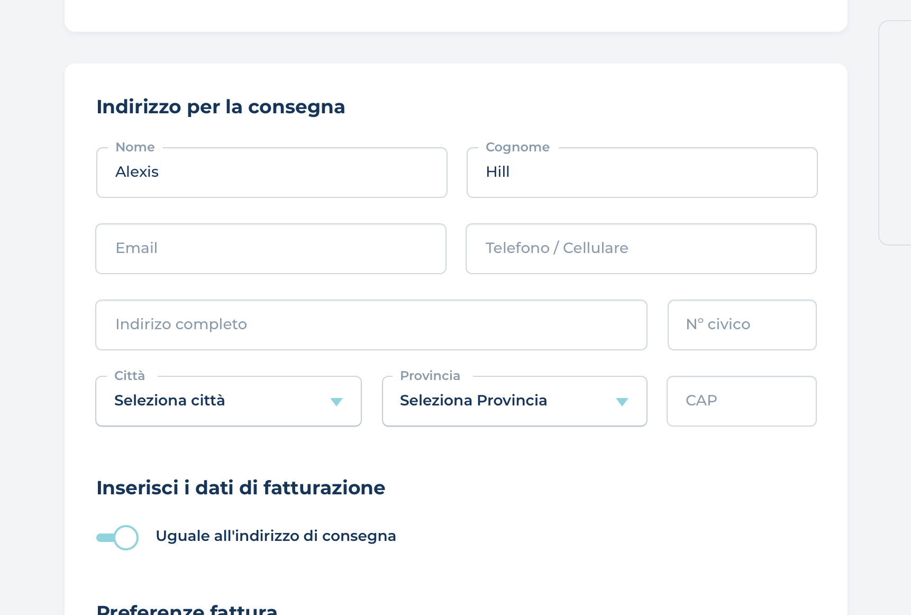Expand the 'Seleziona Provincia' dropdown

[503, 401]
